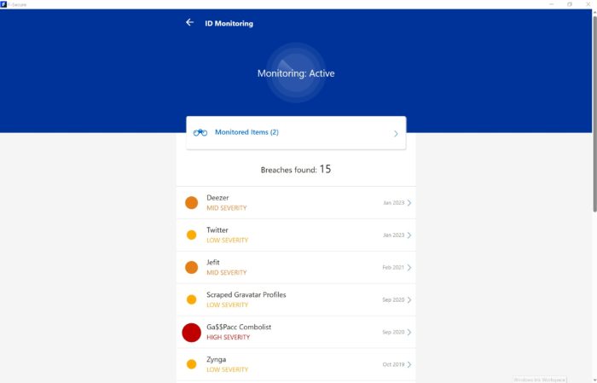Minimize the F-Secure window
The width and height of the screenshot is (597, 383).
(551, 4)
